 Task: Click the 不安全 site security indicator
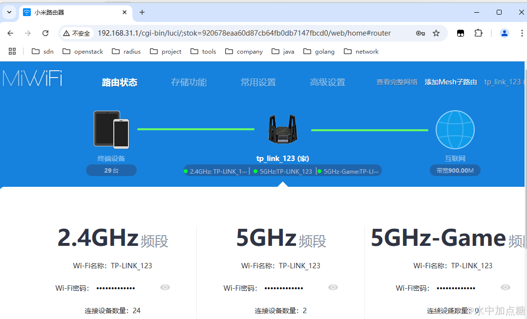pyautogui.click(x=77, y=33)
